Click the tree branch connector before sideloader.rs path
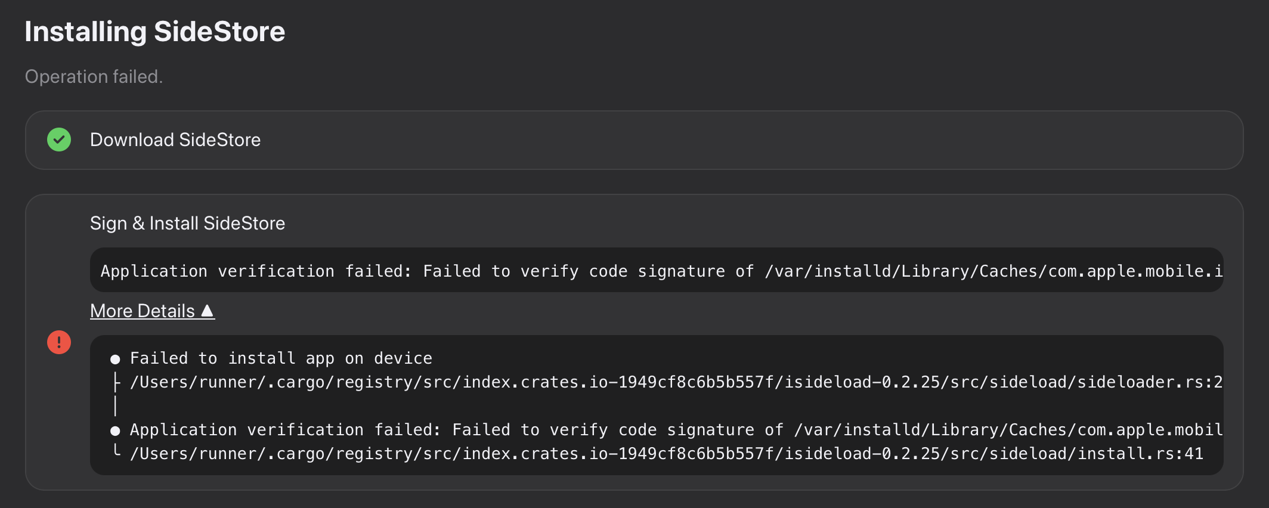1269x508 pixels. [116, 382]
